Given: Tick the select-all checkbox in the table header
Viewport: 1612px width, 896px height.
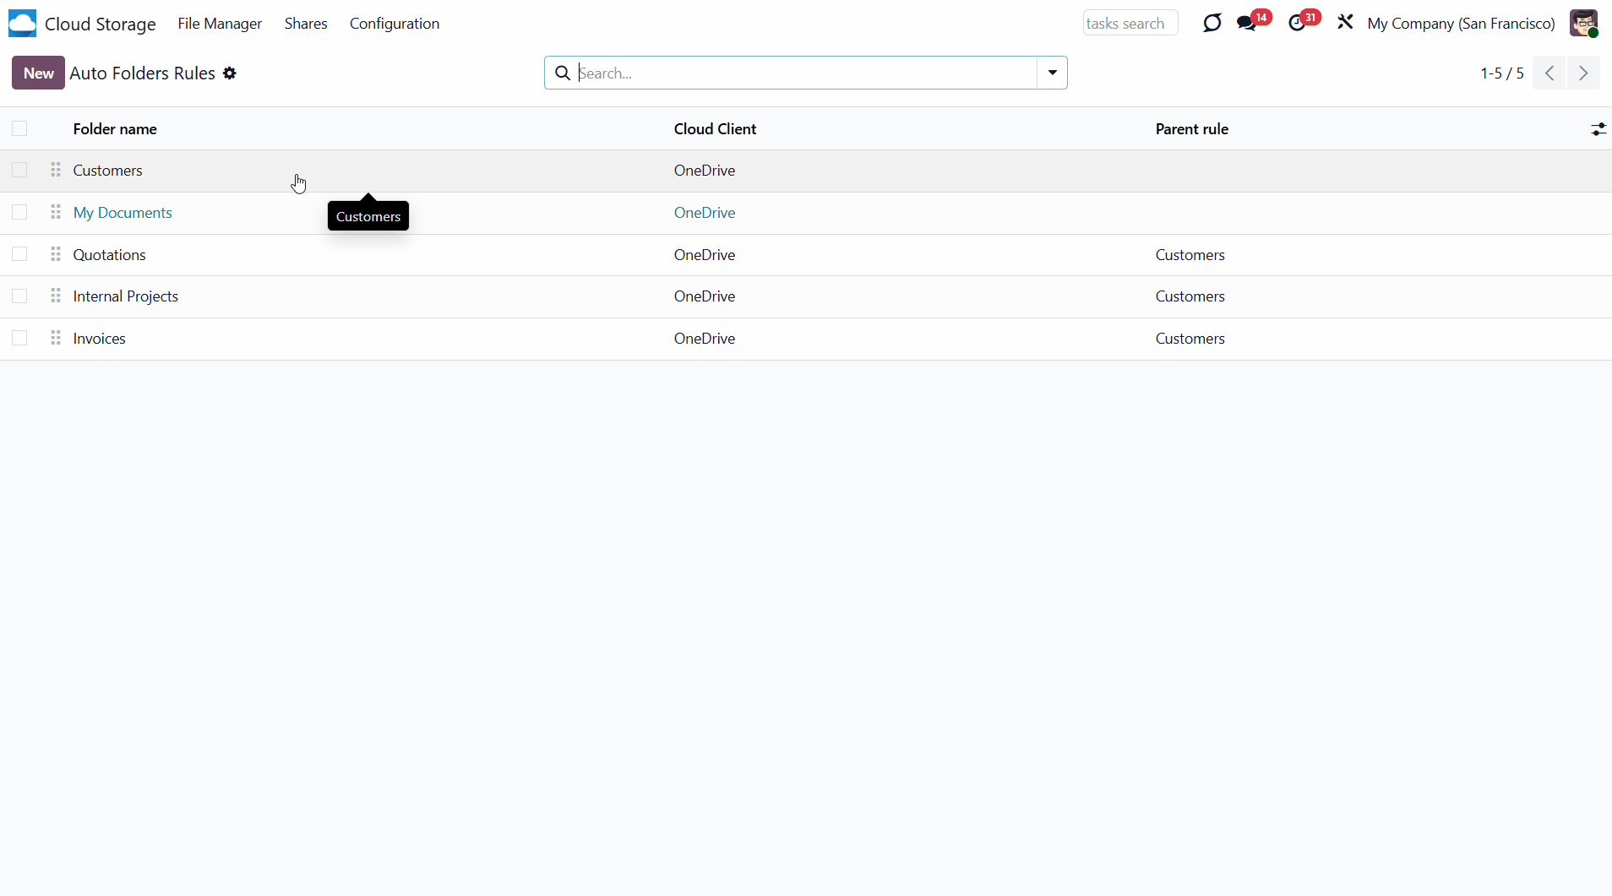Looking at the screenshot, I should 19,128.
